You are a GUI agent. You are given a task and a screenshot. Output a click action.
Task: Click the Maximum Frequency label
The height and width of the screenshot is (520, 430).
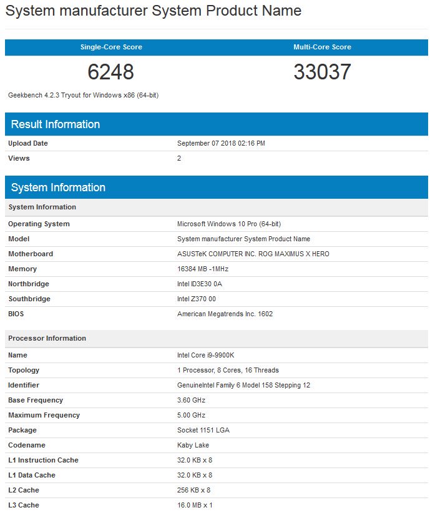pos(44,415)
